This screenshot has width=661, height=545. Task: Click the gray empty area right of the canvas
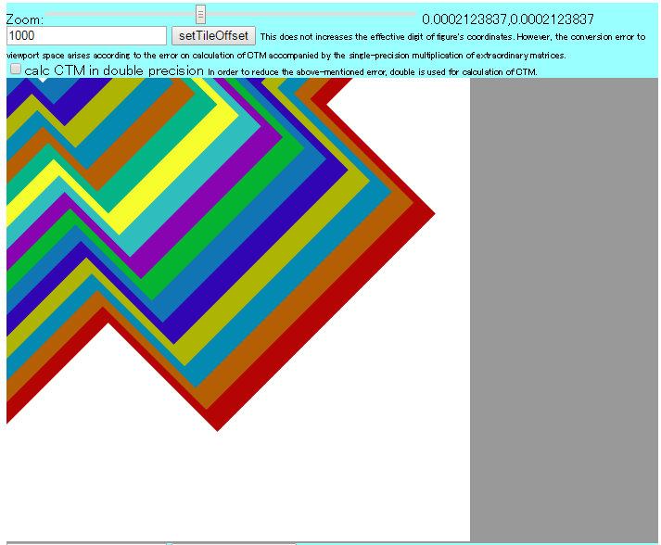pos(564,306)
